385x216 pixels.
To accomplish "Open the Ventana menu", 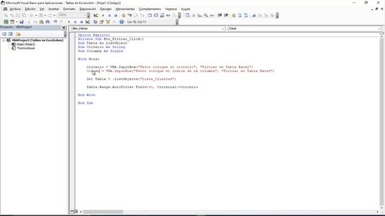I will pos(171,9).
